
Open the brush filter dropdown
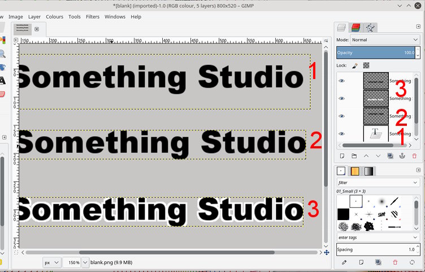(x=378, y=182)
